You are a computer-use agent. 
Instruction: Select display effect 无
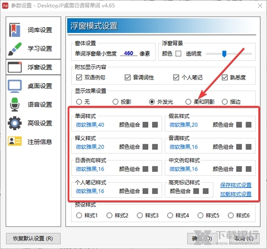point(79,102)
